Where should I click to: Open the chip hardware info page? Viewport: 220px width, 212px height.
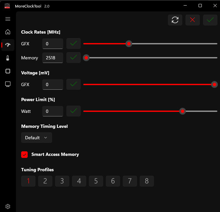(8, 71)
